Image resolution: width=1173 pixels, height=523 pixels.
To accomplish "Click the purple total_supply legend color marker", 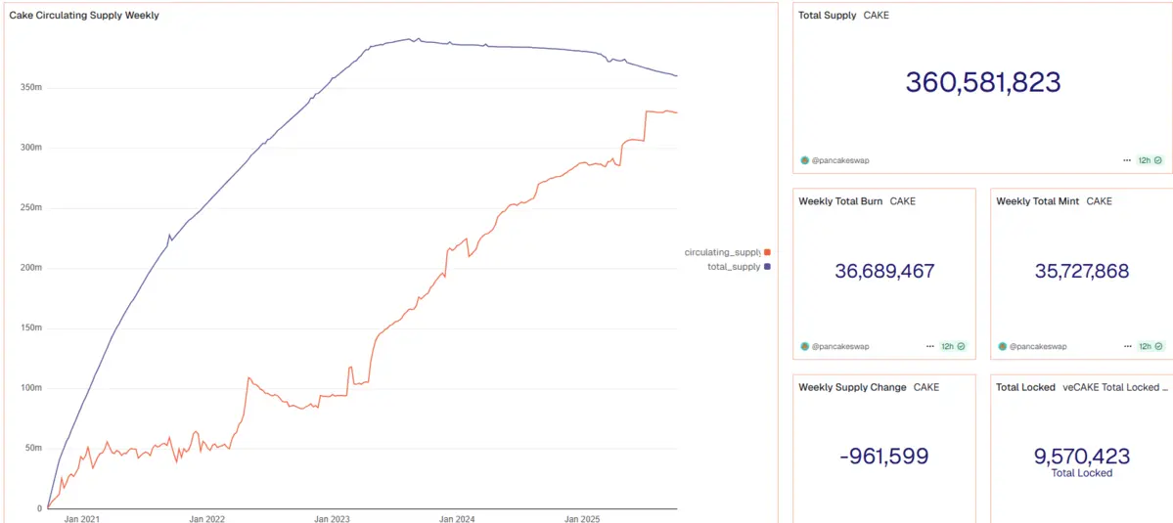I will pos(768,266).
